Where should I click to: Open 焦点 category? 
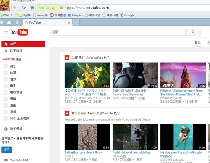(13, 112)
